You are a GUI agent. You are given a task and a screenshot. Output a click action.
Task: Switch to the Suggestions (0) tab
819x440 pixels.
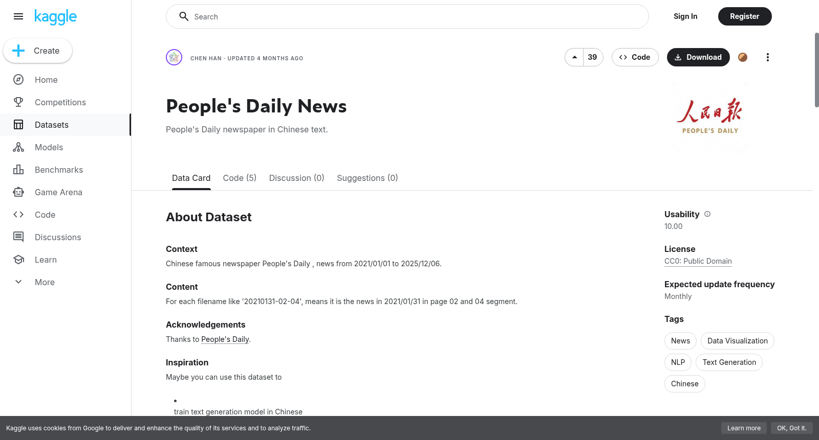point(368,178)
